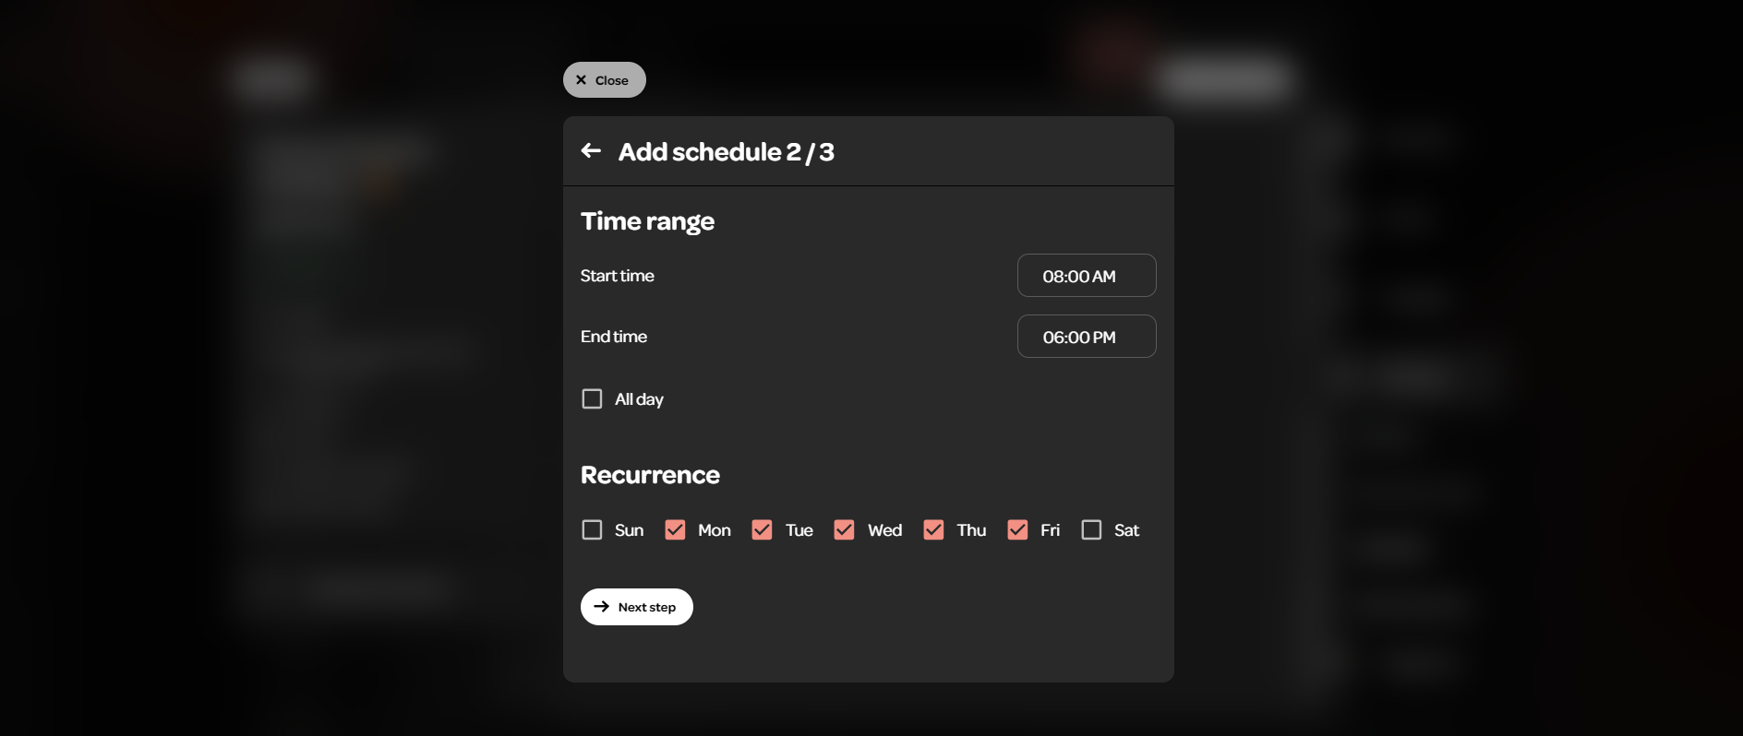Check the Sun recurrence checkbox

point(592,529)
